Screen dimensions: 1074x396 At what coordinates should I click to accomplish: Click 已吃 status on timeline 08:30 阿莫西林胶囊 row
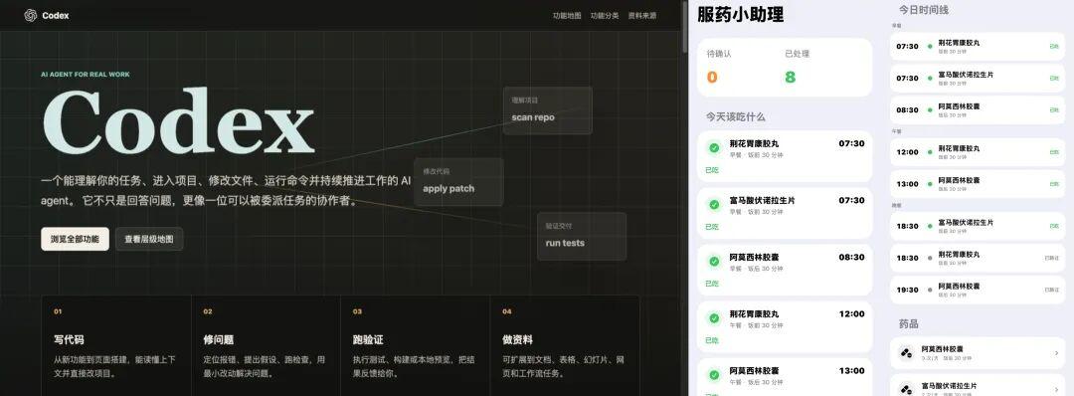[x=1054, y=109]
